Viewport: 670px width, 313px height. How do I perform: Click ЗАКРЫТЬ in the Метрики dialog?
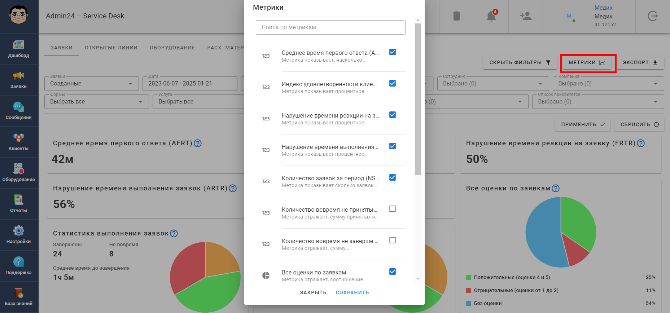click(x=313, y=292)
